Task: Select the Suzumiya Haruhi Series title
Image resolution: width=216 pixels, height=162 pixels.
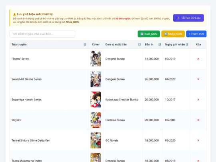Action: click(26, 100)
